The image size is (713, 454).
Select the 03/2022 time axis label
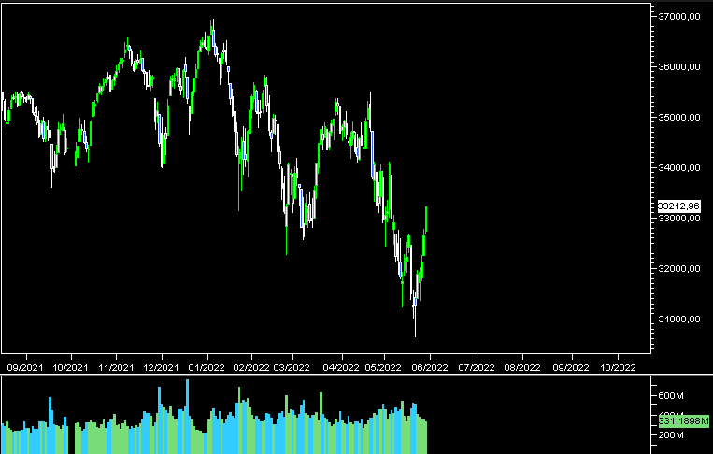point(292,367)
